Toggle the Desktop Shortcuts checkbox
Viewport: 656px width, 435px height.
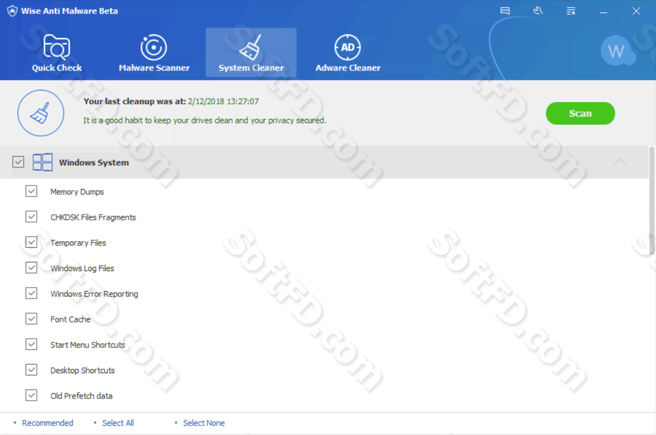tap(31, 370)
